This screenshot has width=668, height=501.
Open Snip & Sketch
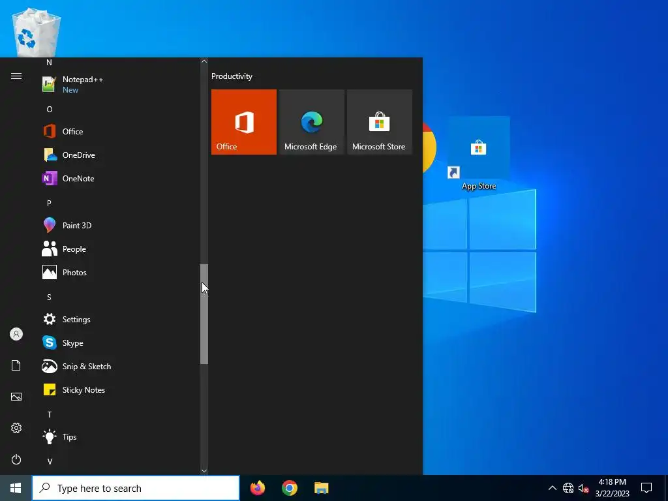tap(119, 366)
